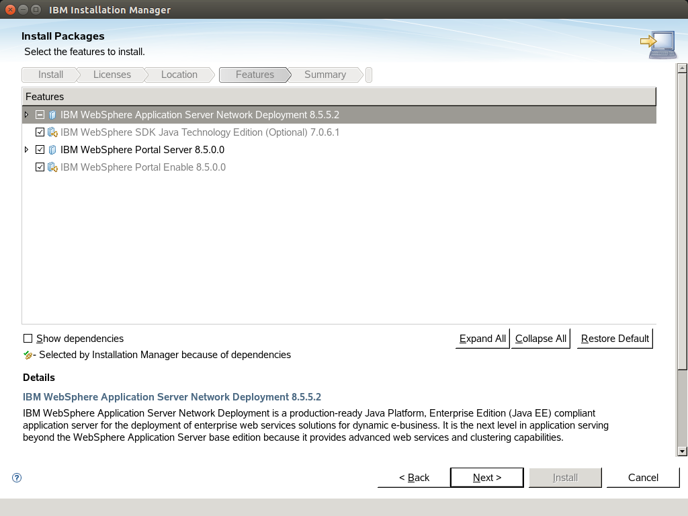688x516 pixels.
Task: Click the Features column header
Action: (x=339, y=97)
